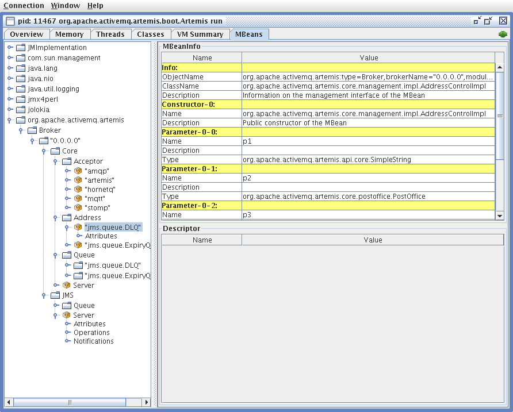Click the "amqp" acceptor bean icon
513x412 pixels.
click(78, 171)
